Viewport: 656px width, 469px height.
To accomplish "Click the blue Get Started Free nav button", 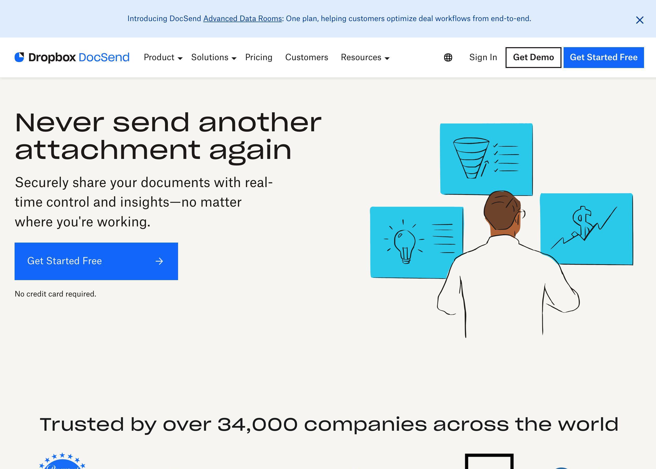I will coord(604,57).
